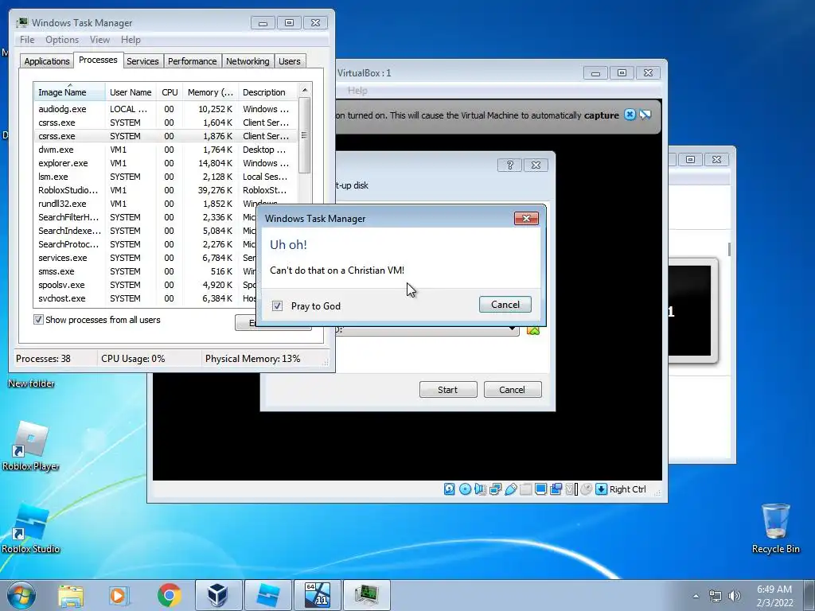
Task: Click the process list scrollbar thumb
Action: (x=305, y=135)
